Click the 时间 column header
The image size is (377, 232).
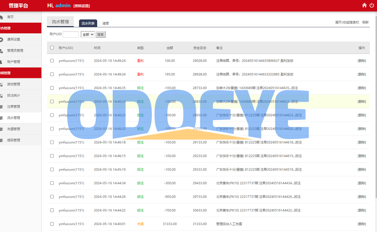[97, 48]
